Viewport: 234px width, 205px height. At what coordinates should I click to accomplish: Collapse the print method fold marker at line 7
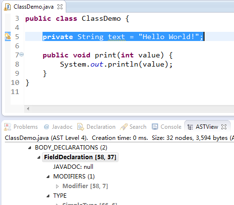click(22, 55)
